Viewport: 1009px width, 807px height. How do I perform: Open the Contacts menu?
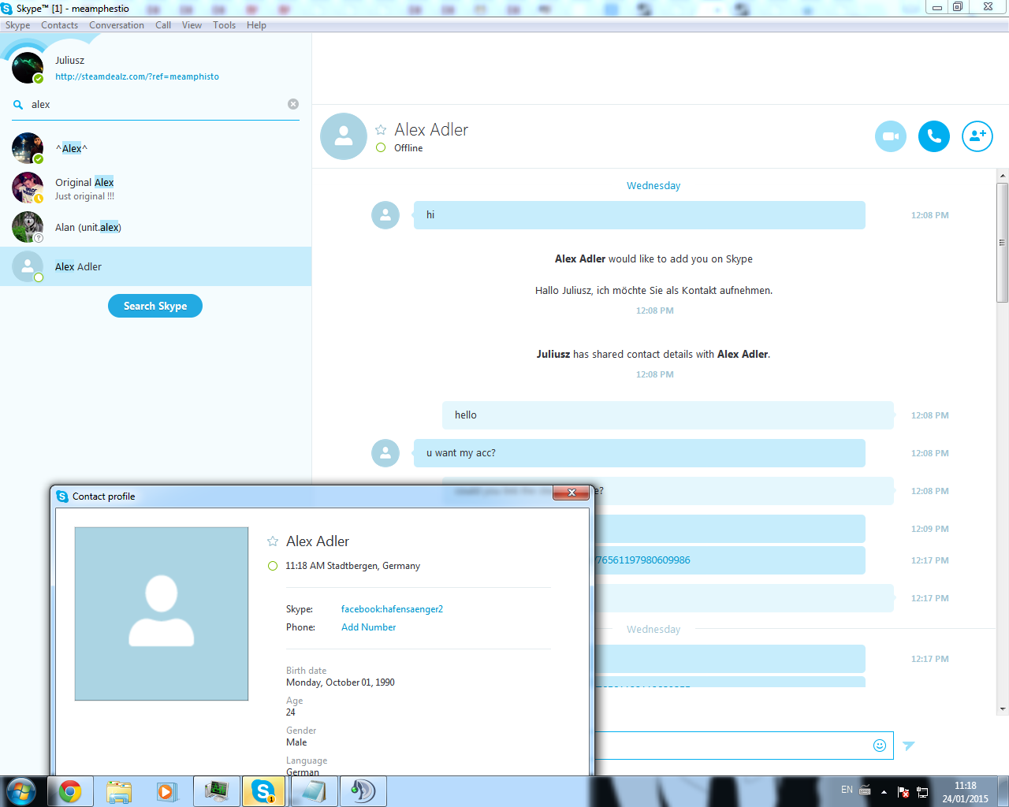pos(59,25)
